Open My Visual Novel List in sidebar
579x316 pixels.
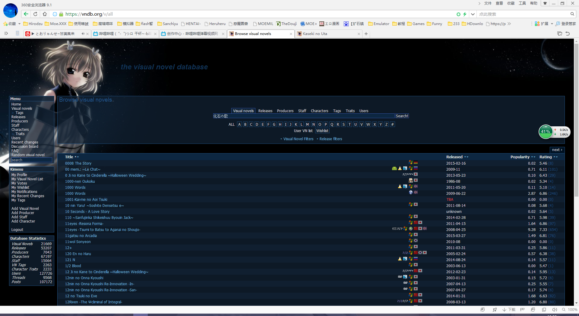[x=27, y=179]
